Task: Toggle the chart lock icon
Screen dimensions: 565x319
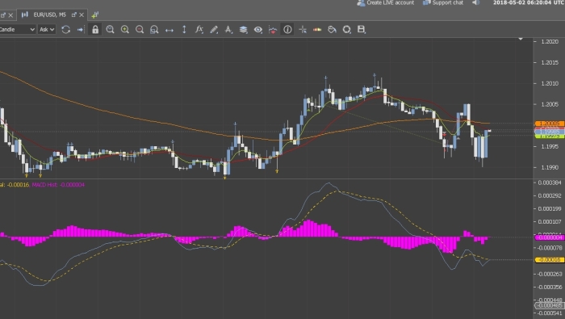Action: coord(95,30)
